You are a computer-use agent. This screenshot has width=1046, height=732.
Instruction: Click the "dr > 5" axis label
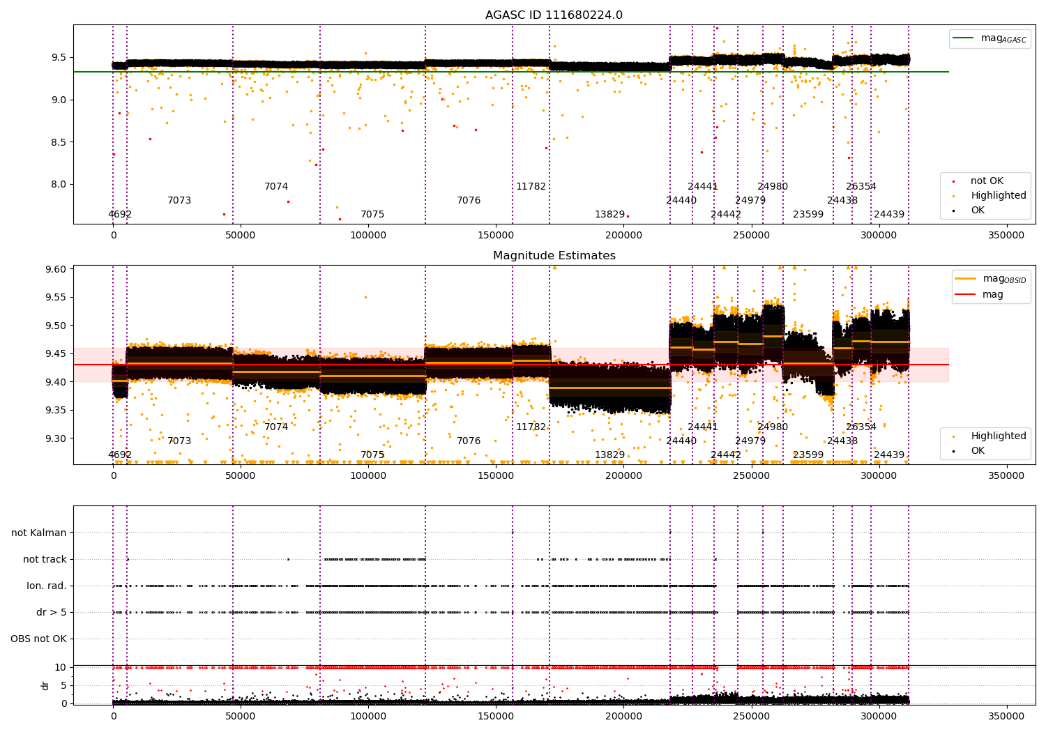click(x=52, y=612)
